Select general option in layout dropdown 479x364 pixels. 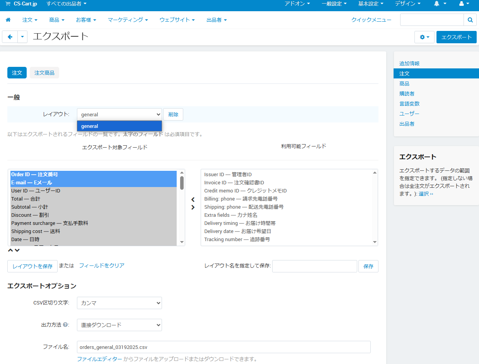(119, 126)
